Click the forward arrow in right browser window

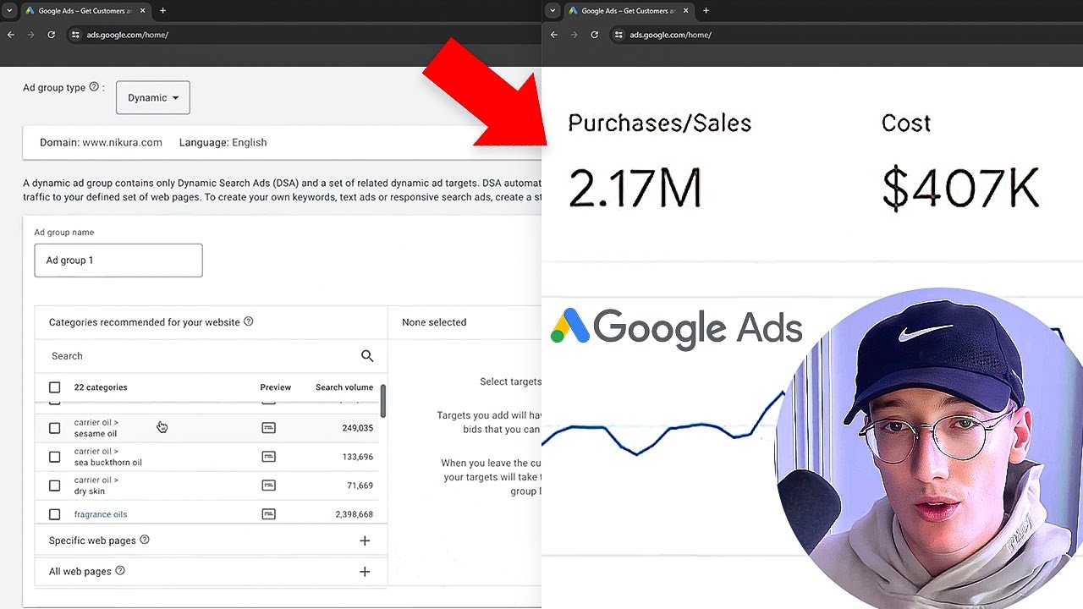coord(574,35)
